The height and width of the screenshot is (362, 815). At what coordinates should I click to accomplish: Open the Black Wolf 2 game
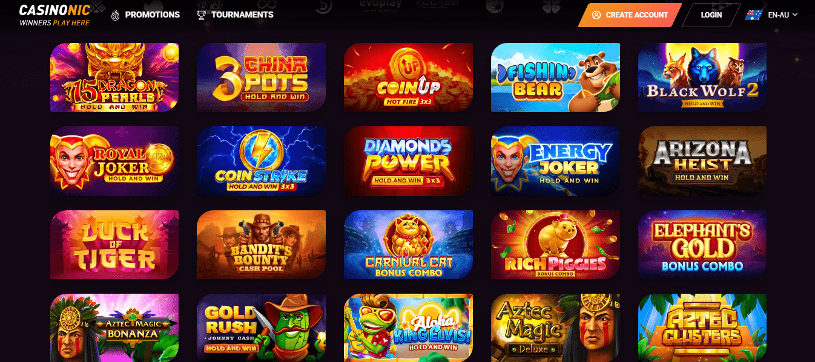(x=702, y=77)
